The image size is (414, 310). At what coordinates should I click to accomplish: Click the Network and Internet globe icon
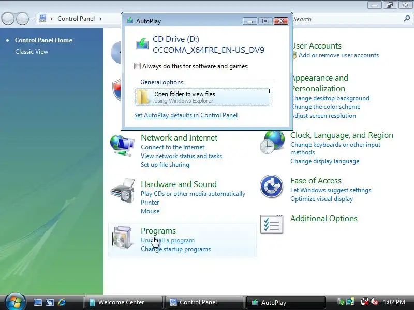point(122,145)
